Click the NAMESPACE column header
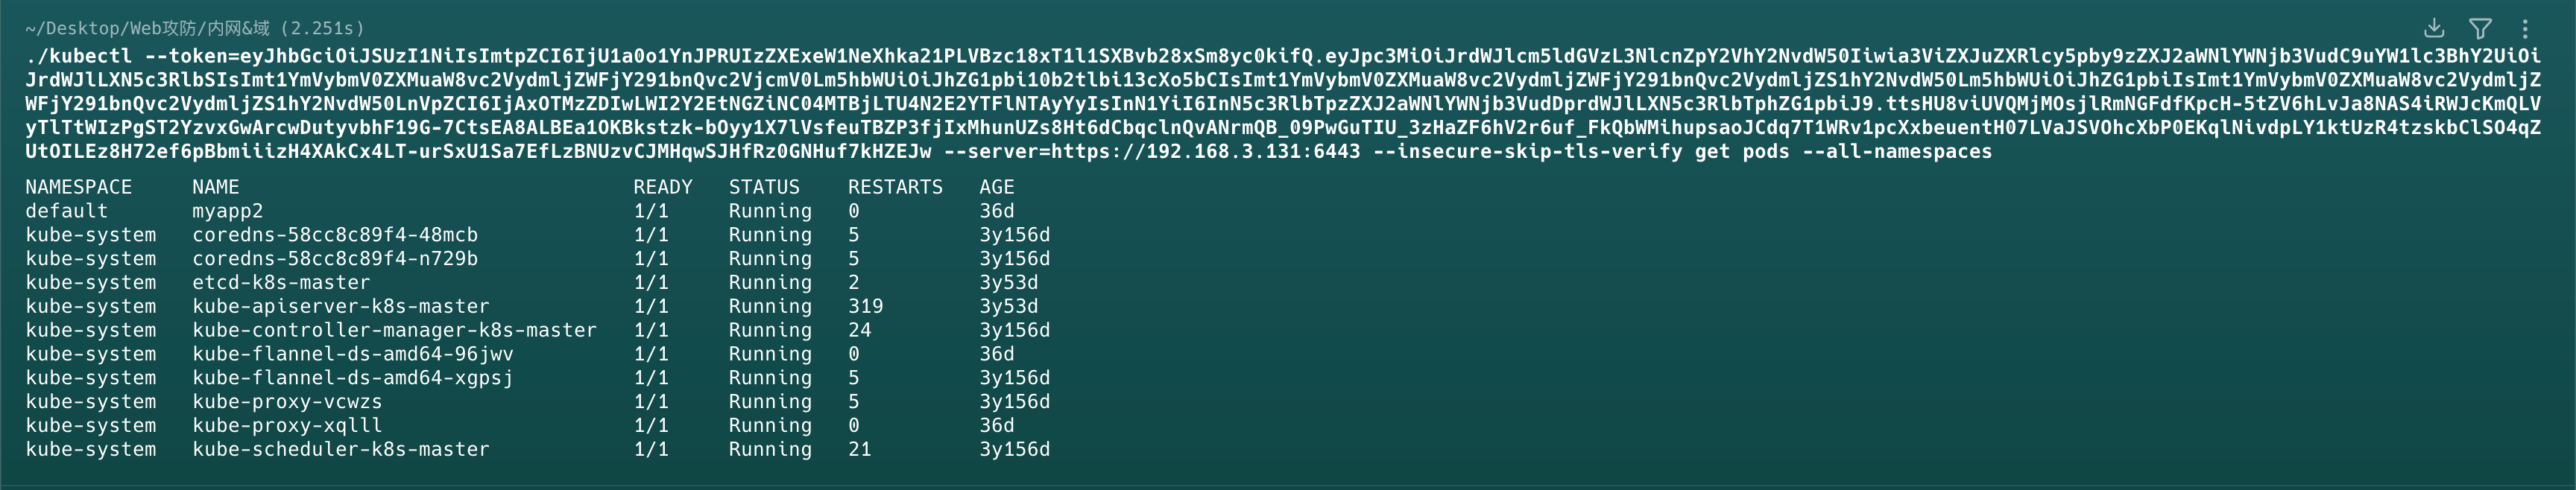 coord(78,187)
